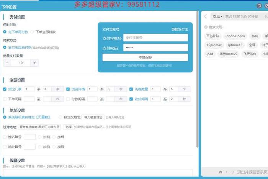Increase 批量支付数量 with plus button

[34, 63]
